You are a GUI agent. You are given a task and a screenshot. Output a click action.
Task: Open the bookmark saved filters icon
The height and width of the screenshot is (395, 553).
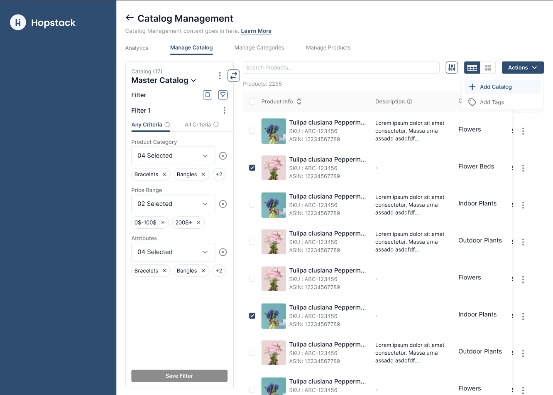point(208,95)
